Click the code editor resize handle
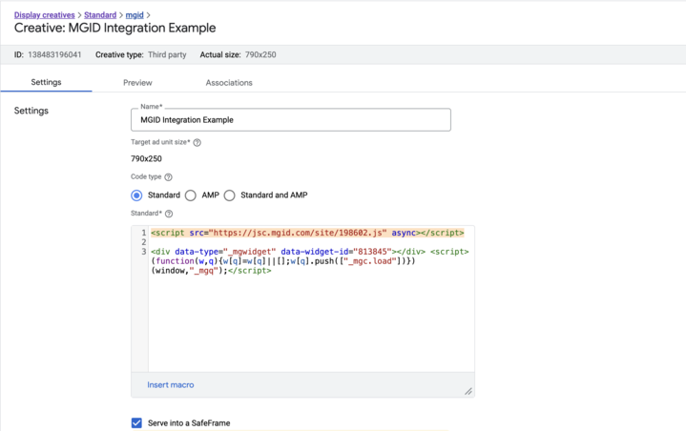Image resolution: width=686 pixels, height=431 pixels. [x=468, y=391]
